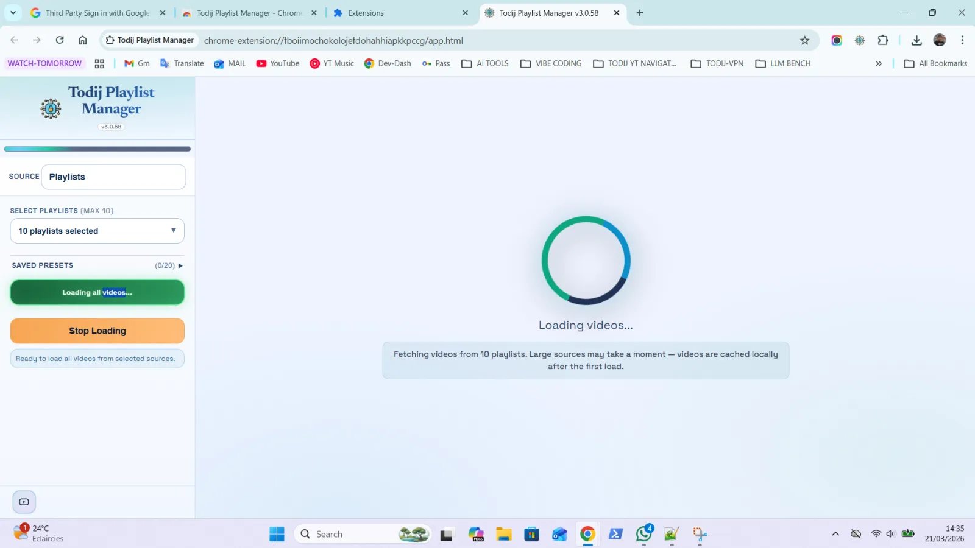
Task: Open the Dev-Dash bookmark
Action: [x=388, y=63]
